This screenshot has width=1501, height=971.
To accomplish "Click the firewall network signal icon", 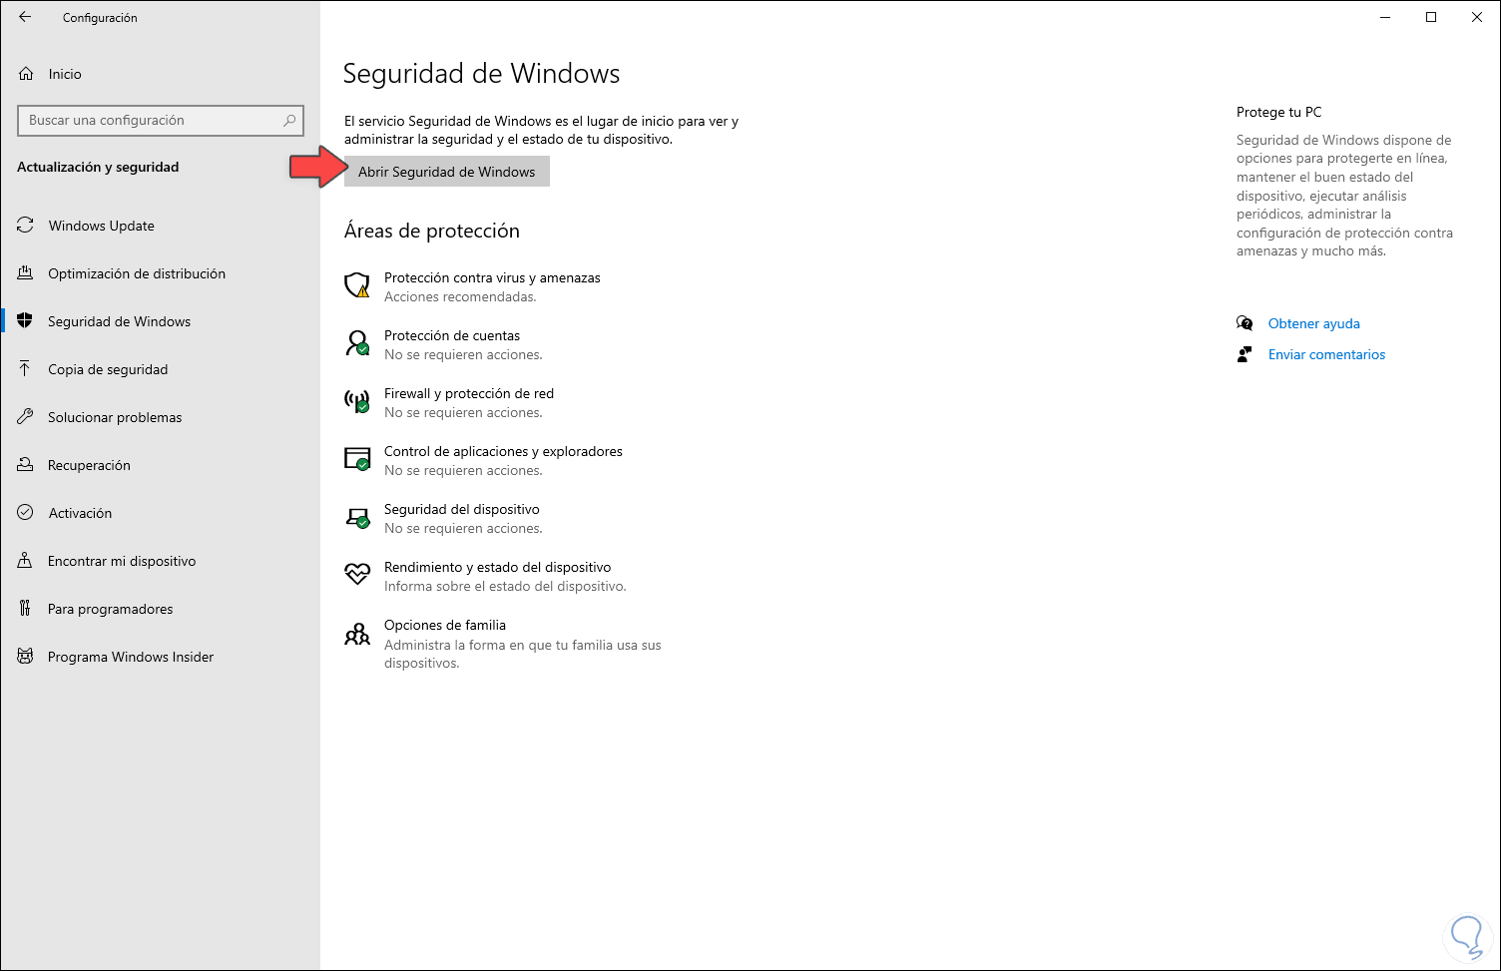I will [357, 401].
